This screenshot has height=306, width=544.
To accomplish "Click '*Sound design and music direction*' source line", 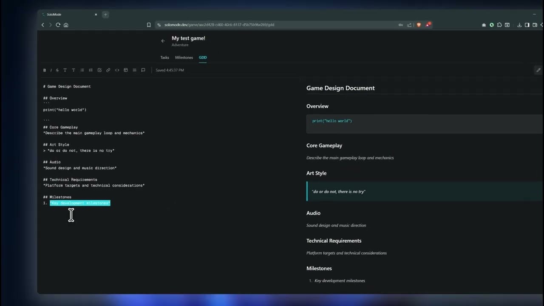I will click(80, 168).
